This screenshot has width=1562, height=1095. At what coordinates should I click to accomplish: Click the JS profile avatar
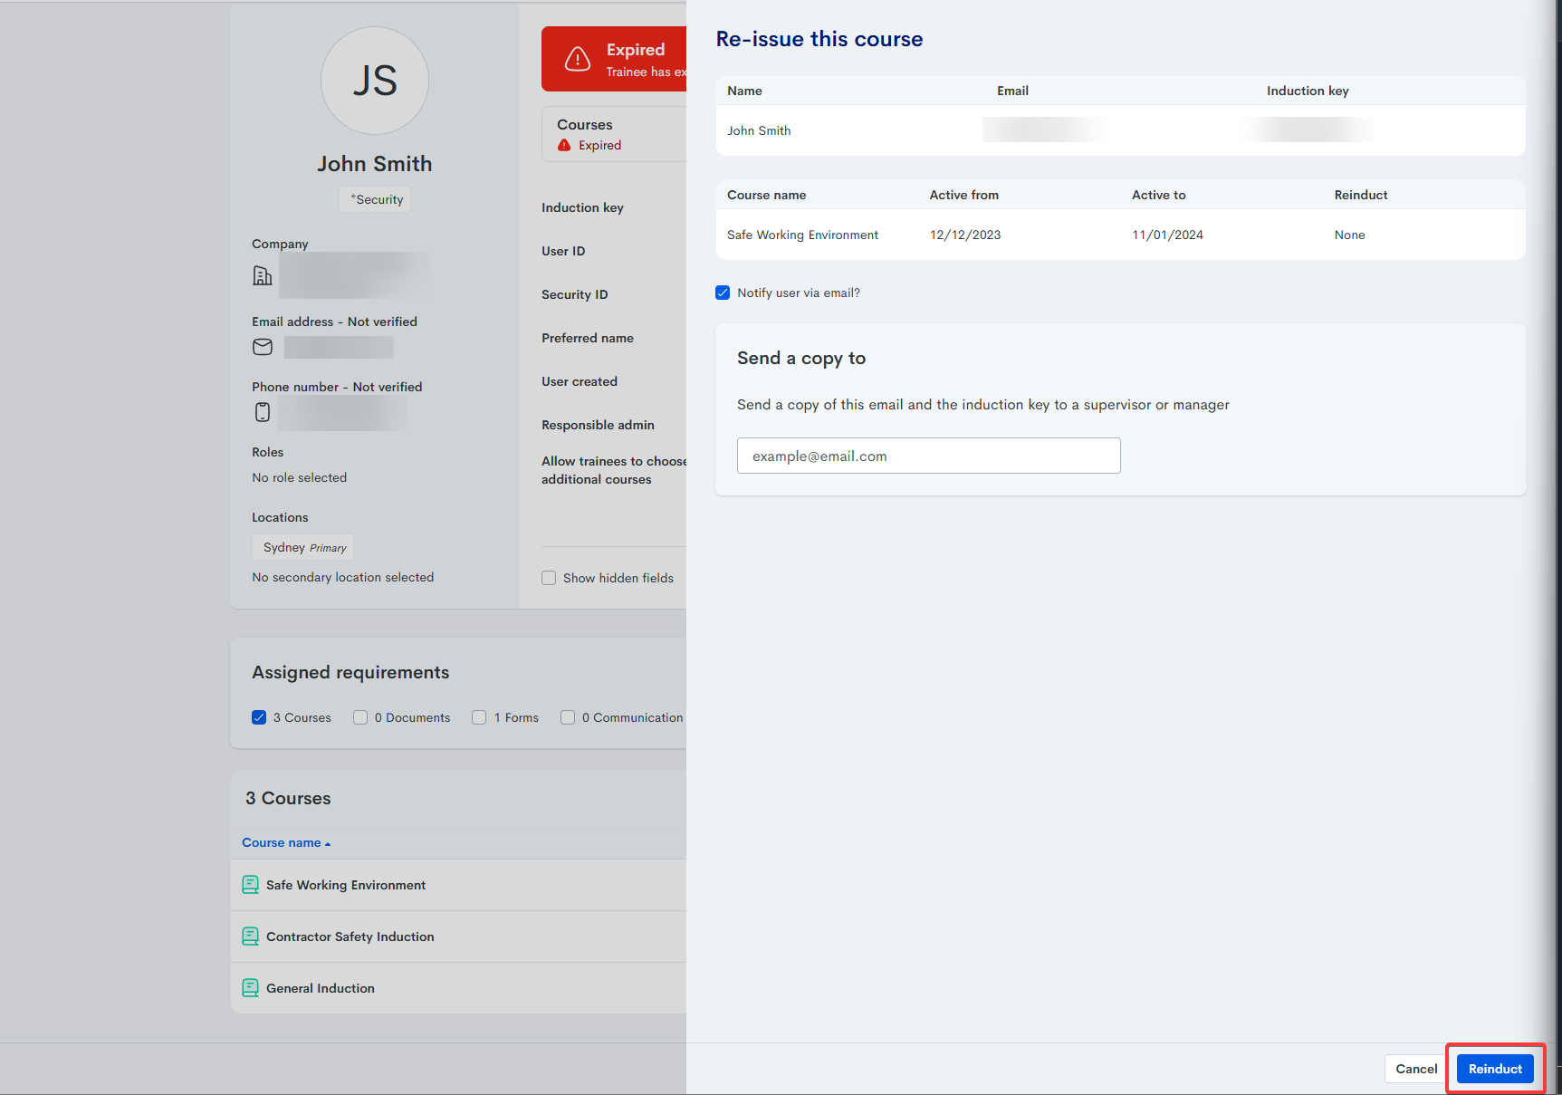tap(375, 81)
